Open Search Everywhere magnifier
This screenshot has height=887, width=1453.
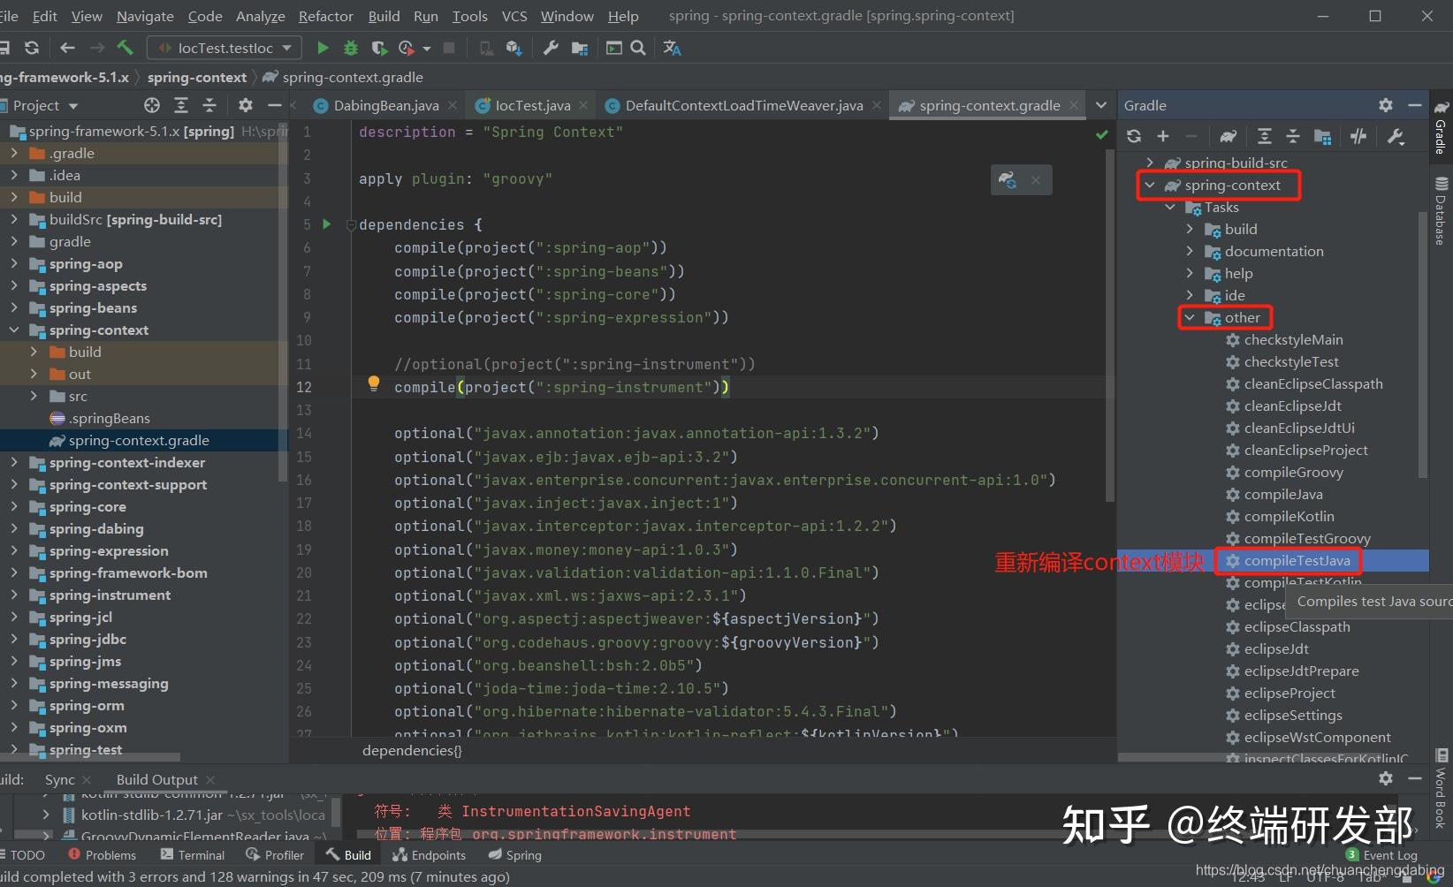(638, 47)
